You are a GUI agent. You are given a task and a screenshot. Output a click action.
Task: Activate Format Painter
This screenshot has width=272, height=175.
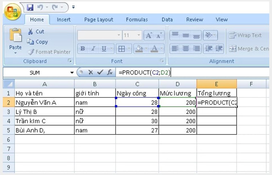click(49, 52)
